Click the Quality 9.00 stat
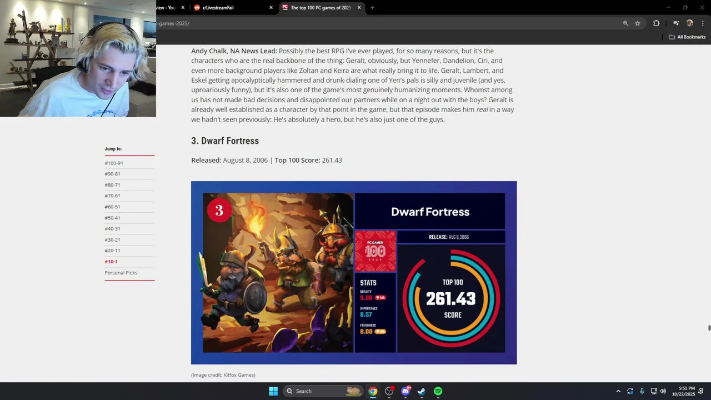 click(x=373, y=295)
